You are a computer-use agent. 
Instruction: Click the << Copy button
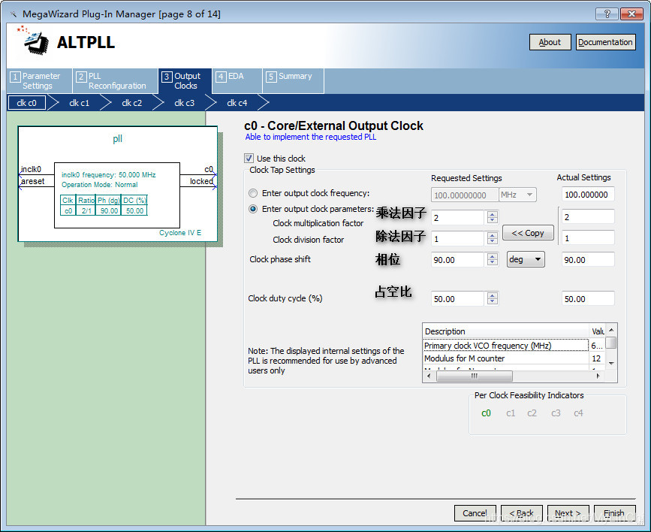(528, 233)
